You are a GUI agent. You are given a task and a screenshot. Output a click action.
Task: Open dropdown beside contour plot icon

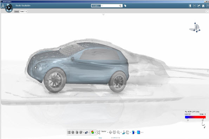[x=95, y=132]
